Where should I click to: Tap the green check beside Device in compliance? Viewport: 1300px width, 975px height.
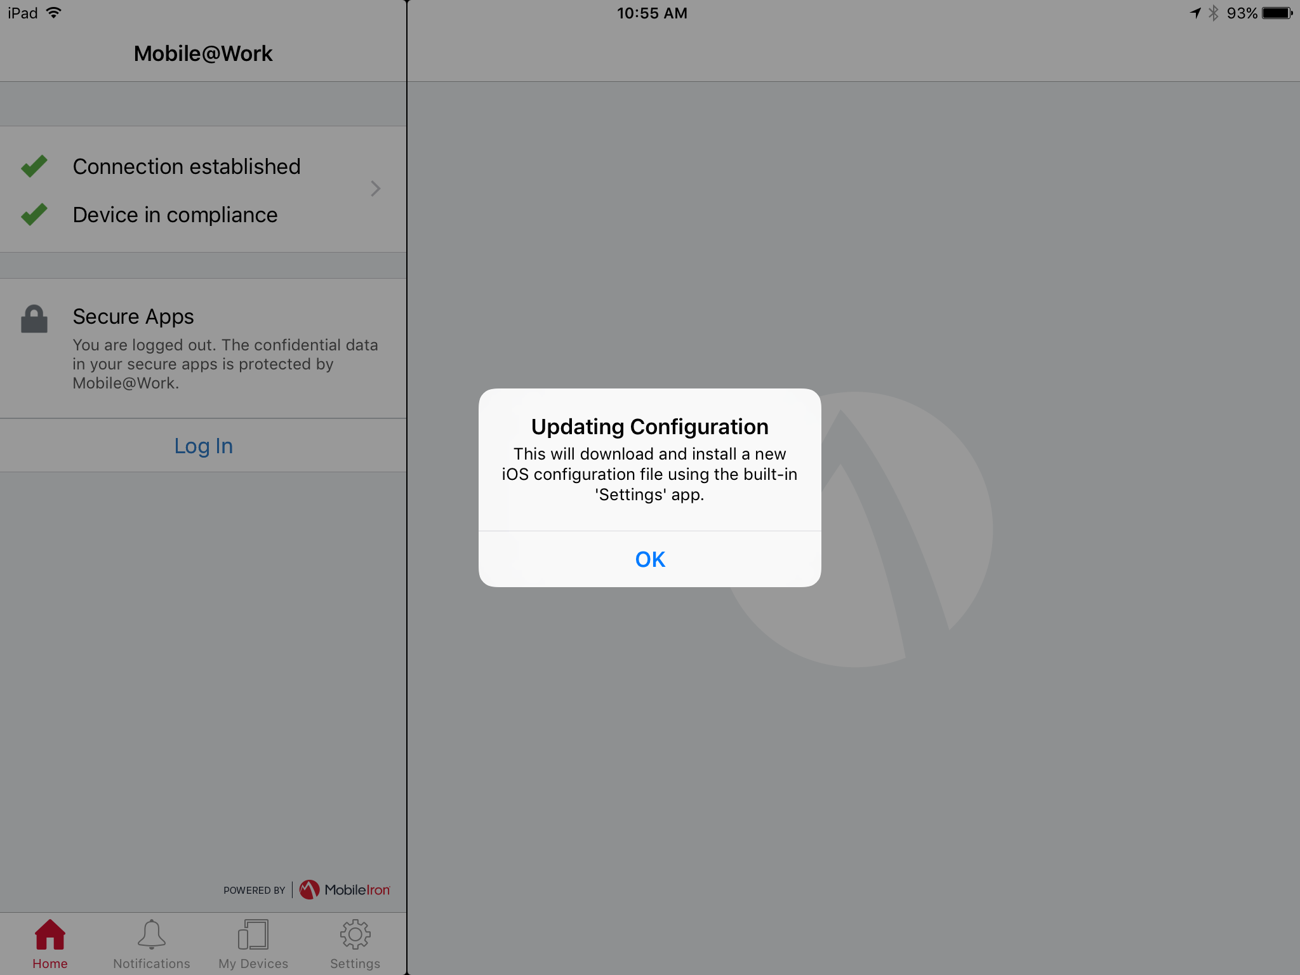[x=34, y=214]
